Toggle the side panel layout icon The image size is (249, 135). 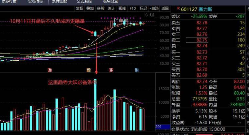click(152, 15)
